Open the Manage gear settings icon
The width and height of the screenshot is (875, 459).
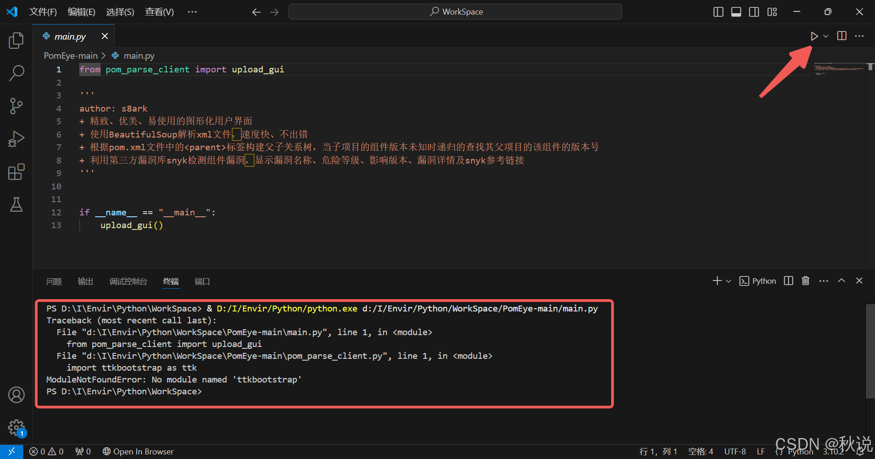click(16, 428)
